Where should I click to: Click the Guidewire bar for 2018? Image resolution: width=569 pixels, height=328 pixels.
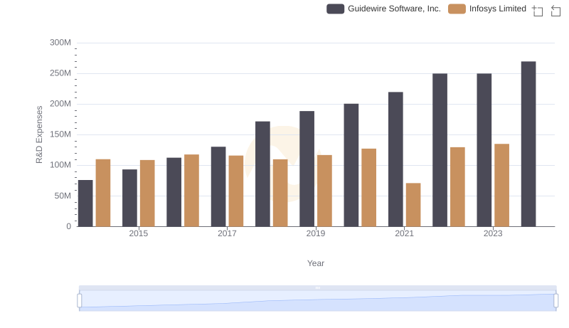[262, 174]
